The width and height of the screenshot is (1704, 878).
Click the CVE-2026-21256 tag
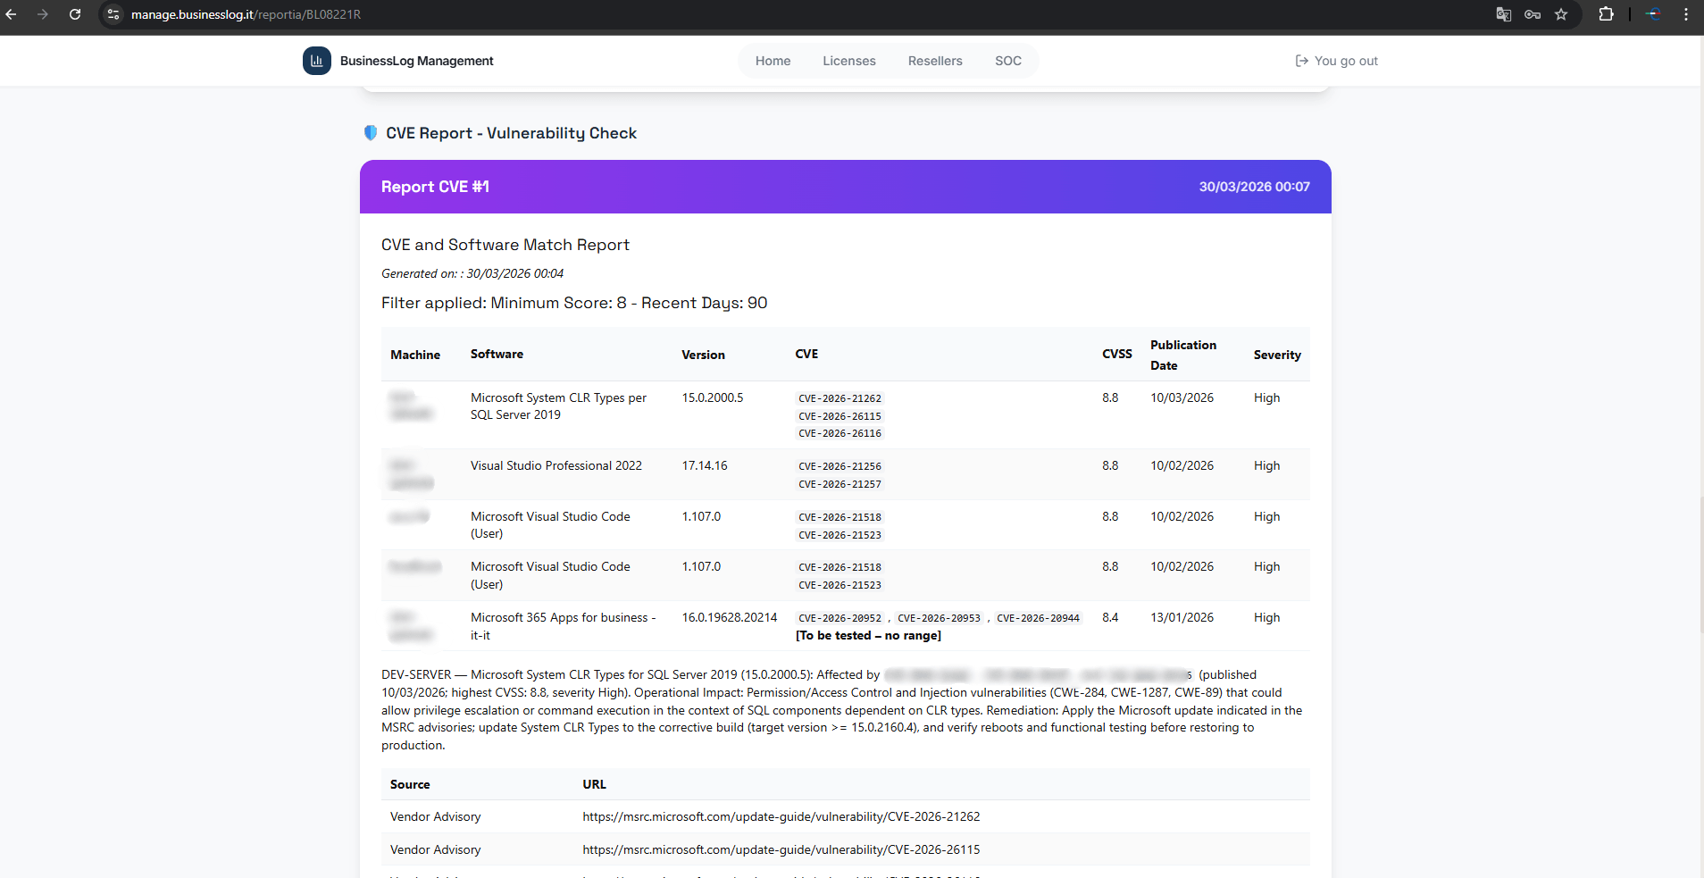[x=839, y=466]
